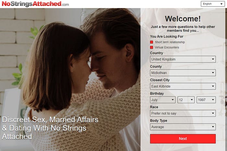The image size is (227, 151).
Task: Click the red Next button
Action: [x=183, y=139]
